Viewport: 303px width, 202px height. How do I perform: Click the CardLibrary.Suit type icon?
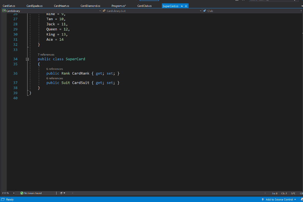[x=104, y=11]
